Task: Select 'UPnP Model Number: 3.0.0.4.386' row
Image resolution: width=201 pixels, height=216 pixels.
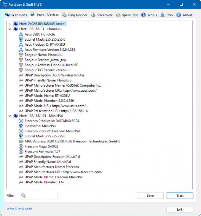Action: [x=49, y=101]
